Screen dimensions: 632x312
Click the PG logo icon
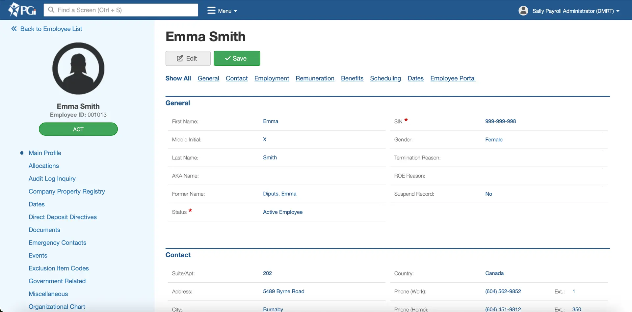[22, 10]
